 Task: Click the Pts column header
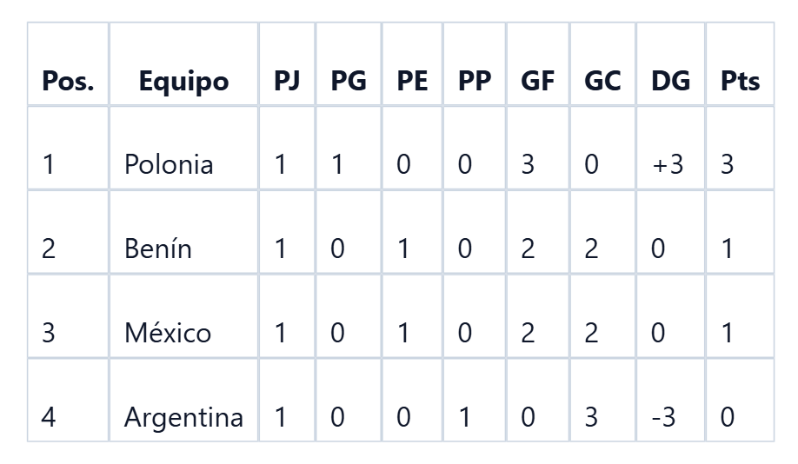click(740, 64)
